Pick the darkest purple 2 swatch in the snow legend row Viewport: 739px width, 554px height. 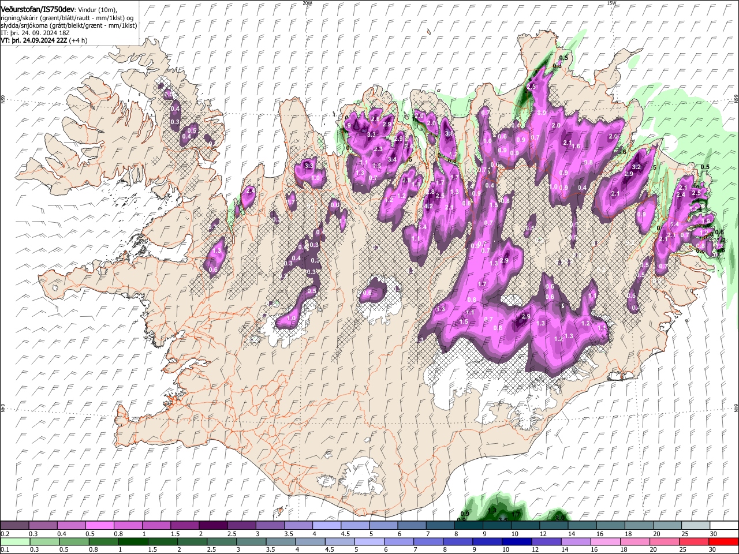coord(212,525)
